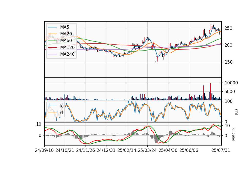Click the 150 price axis label
Image resolution: width=246 pixels, height=177 pixels.
click(228, 62)
